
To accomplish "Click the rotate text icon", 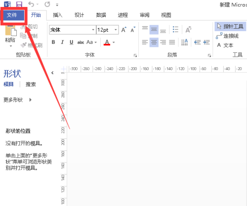I will 188,30.
